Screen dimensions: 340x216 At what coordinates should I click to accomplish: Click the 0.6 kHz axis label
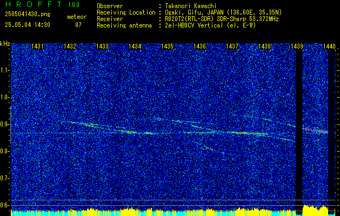click(x=4, y=205)
